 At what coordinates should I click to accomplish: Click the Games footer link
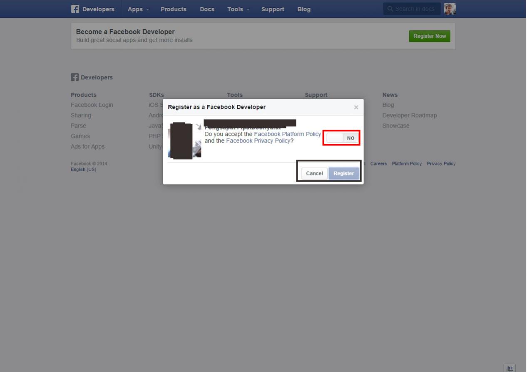(x=80, y=136)
